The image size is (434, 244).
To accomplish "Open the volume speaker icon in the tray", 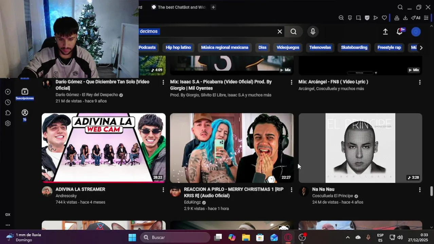I will tap(400, 238).
